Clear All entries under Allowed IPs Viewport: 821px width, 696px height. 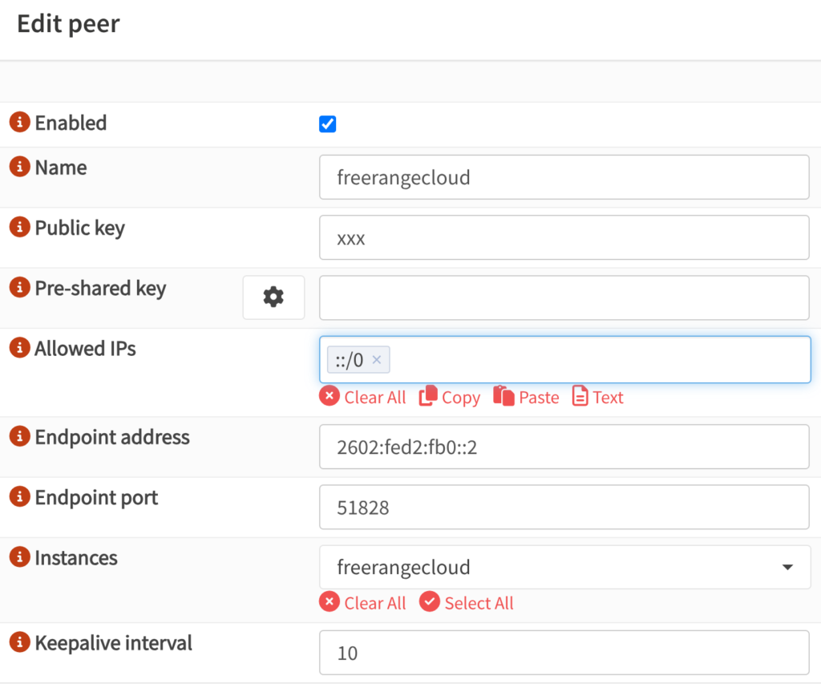363,397
